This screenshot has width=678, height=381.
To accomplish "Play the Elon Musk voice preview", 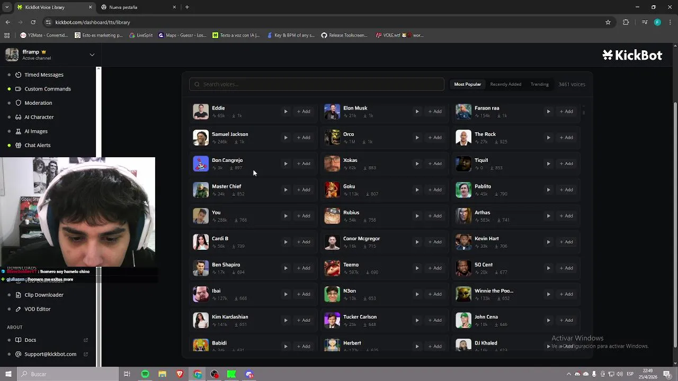I will click(x=417, y=112).
